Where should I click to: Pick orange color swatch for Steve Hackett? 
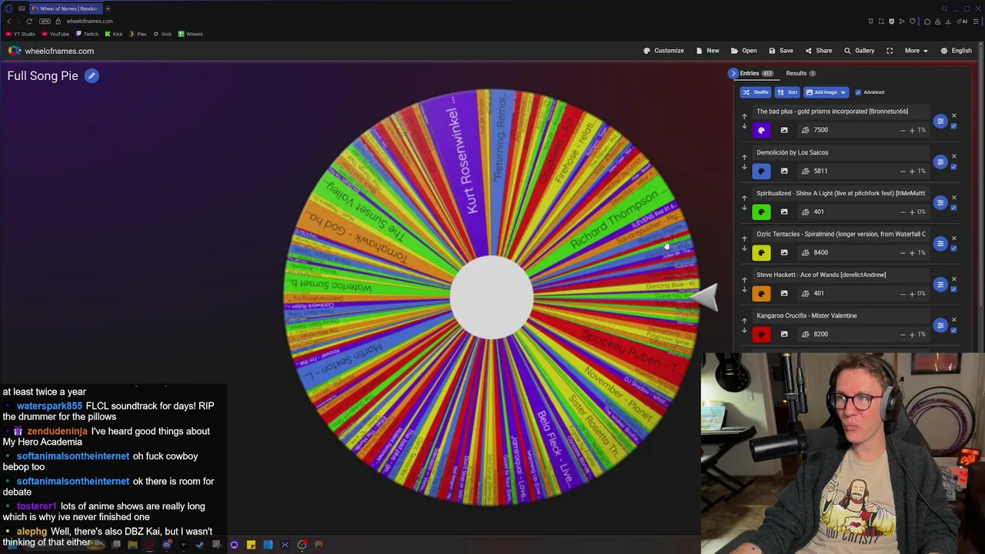(x=761, y=293)
